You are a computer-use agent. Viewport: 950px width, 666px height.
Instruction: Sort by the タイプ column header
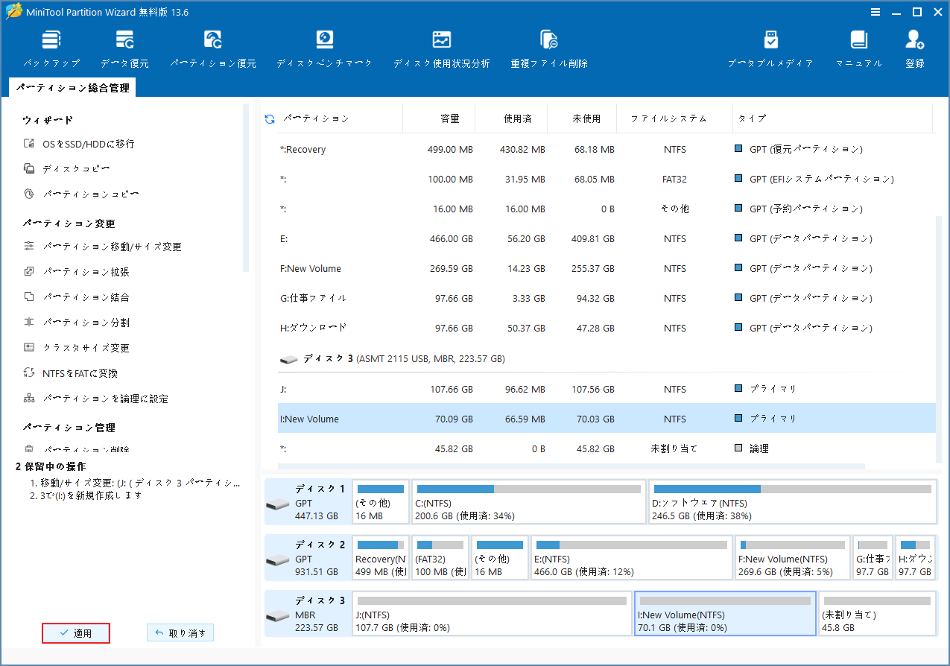click(832, 118)
